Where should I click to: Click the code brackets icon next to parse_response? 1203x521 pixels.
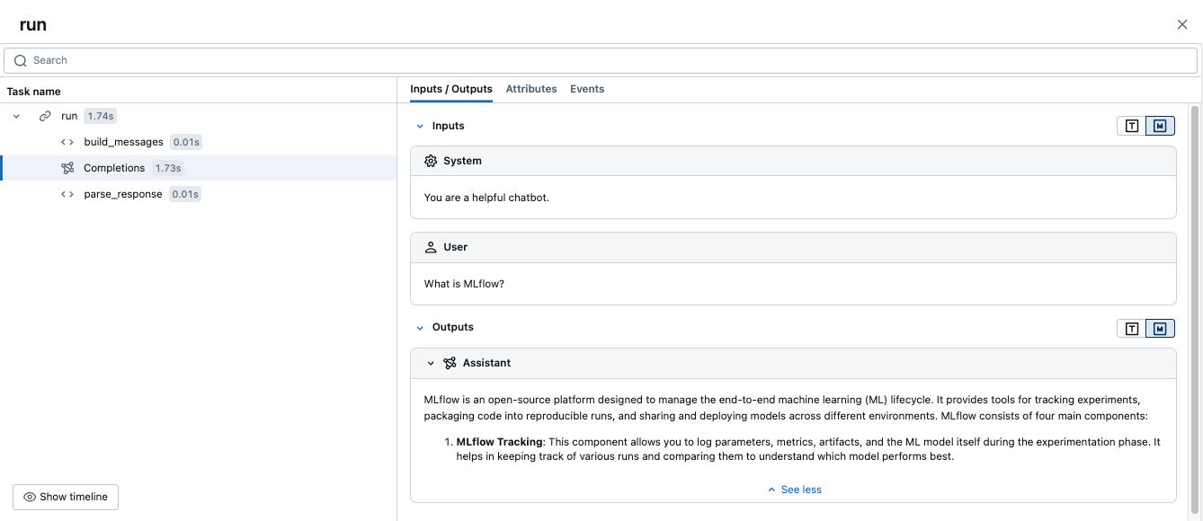click(x=67, y=194)
